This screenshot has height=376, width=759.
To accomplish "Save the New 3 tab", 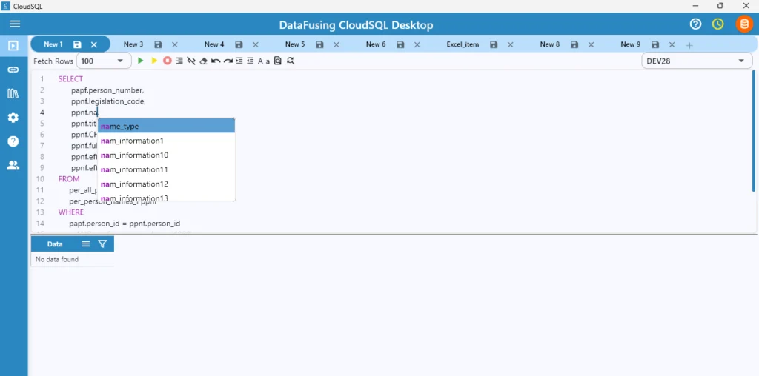I will point(158,44).
